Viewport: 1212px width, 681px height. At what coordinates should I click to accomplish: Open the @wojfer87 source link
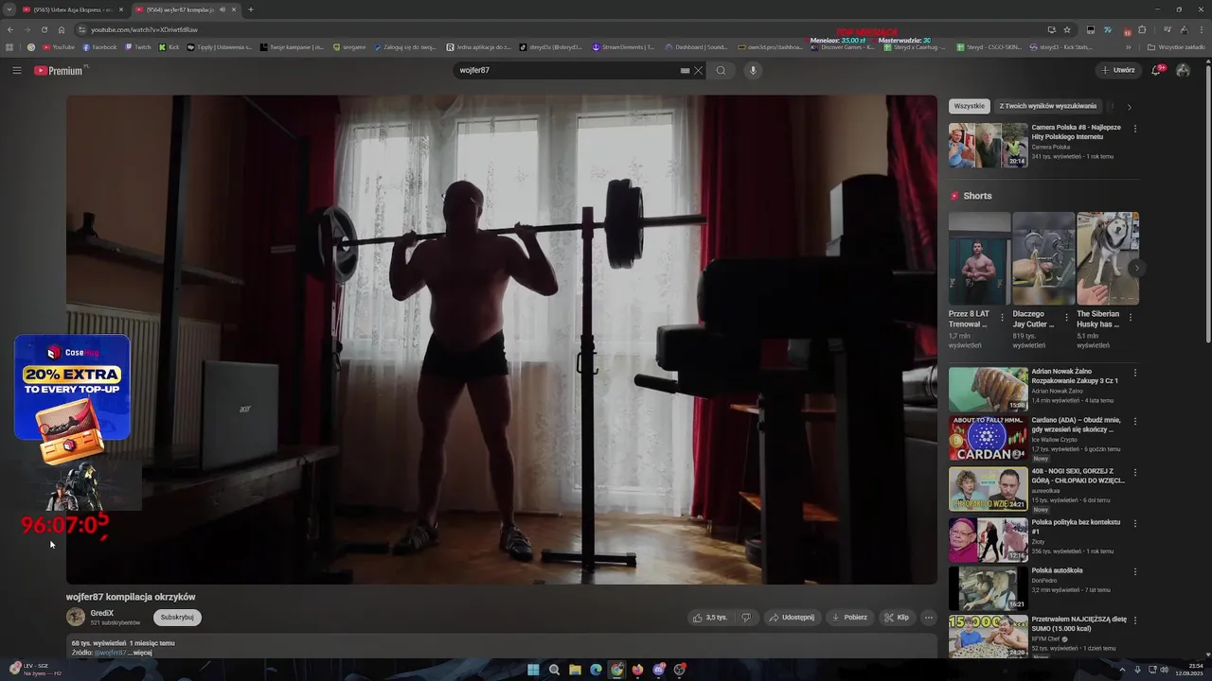tap(110, 653)
